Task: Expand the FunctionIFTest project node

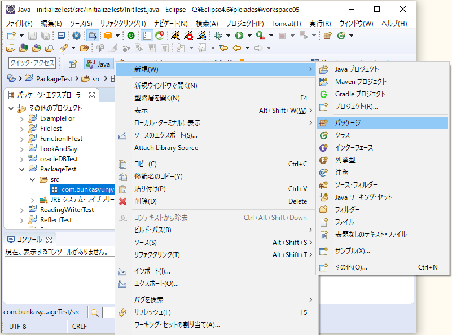Action: tap(21, 139)
